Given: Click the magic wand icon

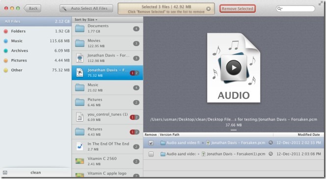Looking at the screenshot, I should click(64, 8).
